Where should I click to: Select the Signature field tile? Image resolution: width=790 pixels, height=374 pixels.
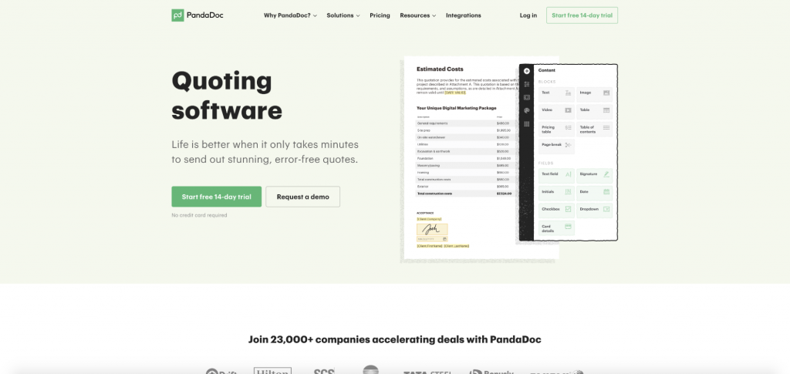pyautogui.click(x=595, y=175)
